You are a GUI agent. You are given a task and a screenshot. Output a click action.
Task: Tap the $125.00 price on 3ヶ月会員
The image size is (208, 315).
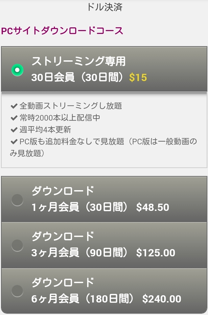(x=155, y=253)
